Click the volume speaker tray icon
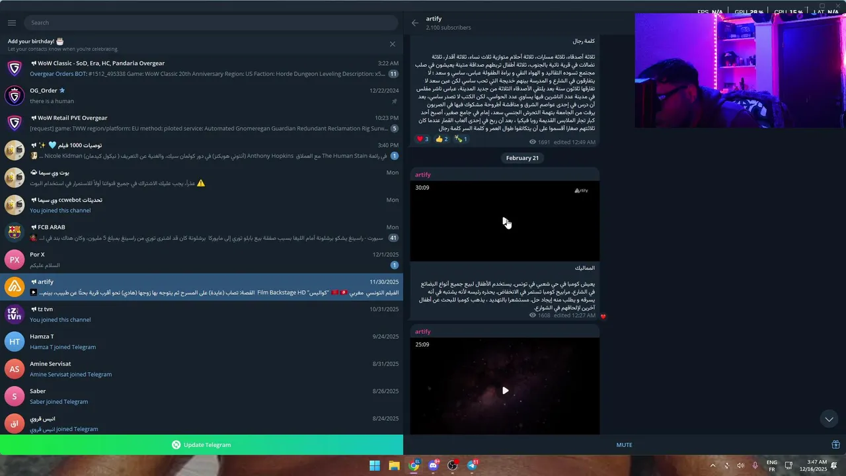This screenshot has width=846, height=476. coord(740,465)
